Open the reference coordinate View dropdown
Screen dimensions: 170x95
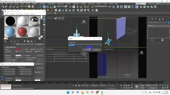click(60, 6)
